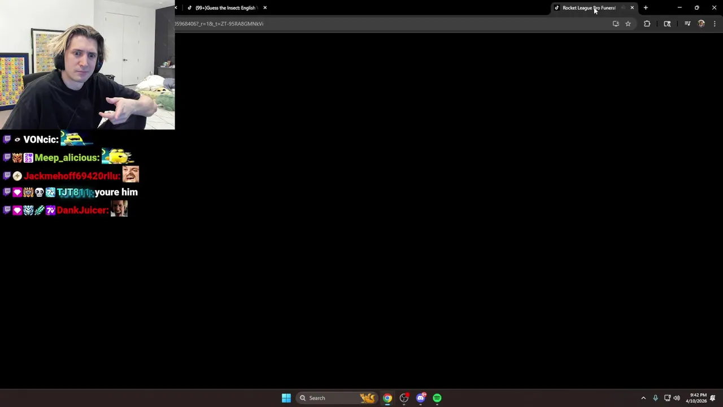Screen dimensions: 723x407
Task: Click username Jackmehoff69420rllu in chat
Action: coord(71,176)
